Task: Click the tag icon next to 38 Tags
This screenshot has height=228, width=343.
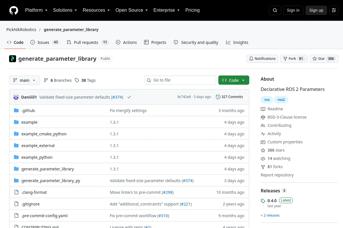Action: pyautogui.click(x=77, y=80)
